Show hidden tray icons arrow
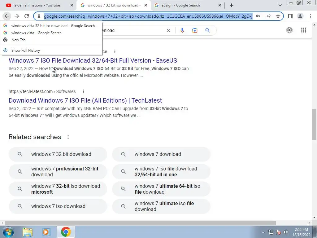Image resolution: width=317 pixels, height=238 pixels. 263,232
